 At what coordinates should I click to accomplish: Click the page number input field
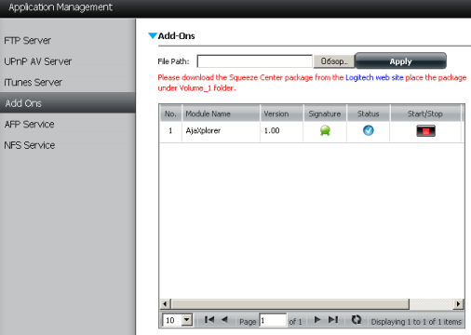273,320
